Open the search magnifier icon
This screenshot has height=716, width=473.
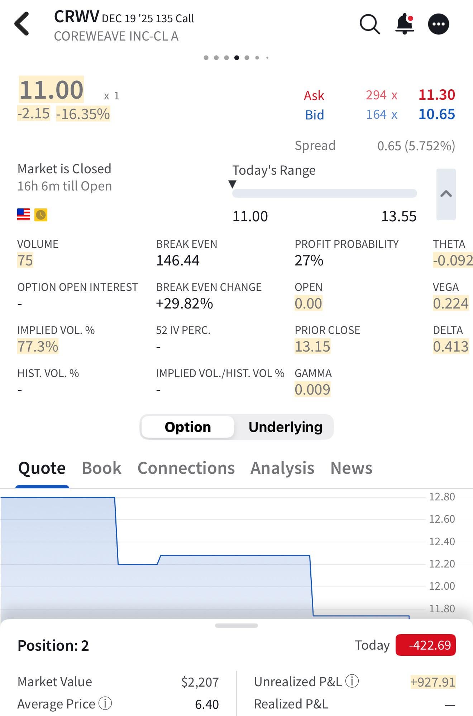[369, 24]
